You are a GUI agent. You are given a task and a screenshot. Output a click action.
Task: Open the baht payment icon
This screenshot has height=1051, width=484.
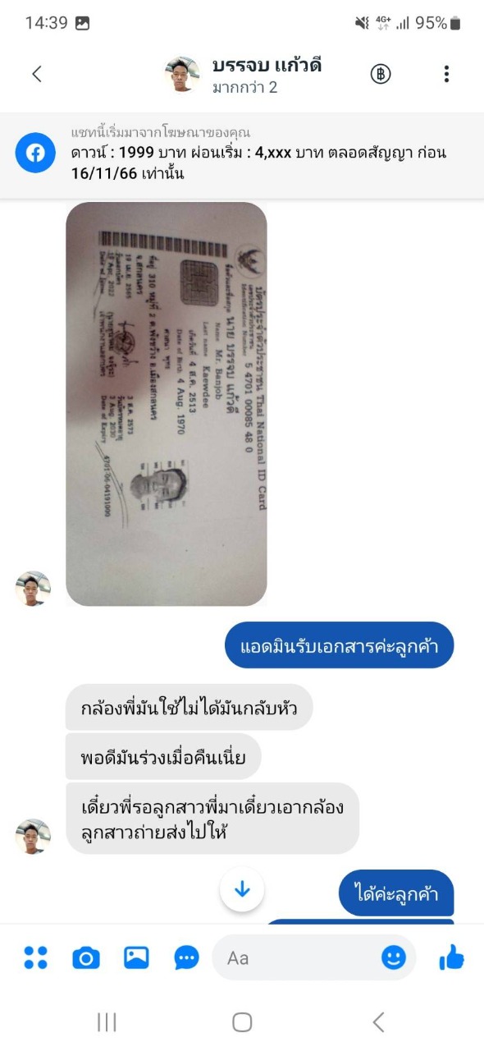[381, 74]
